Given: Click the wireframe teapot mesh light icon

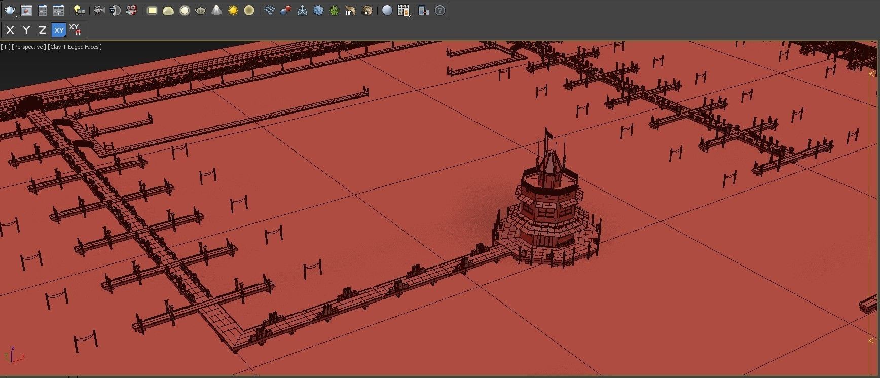Looking at the screenshot, I should click(x=201, y=10).
